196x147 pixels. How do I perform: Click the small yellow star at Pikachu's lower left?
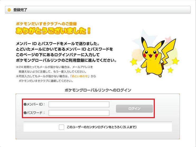point(138,70)
